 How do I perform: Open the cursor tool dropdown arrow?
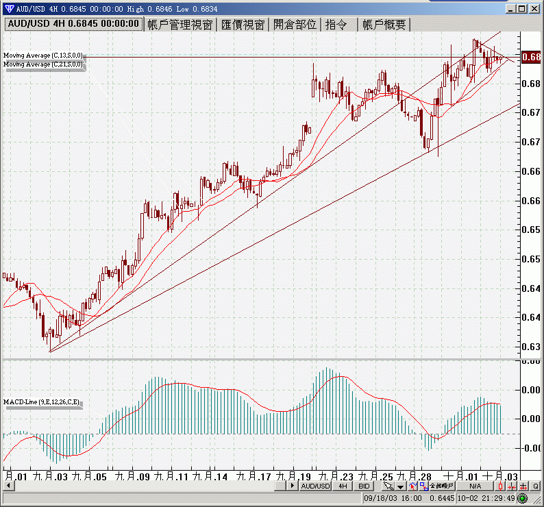click(400, 486)
